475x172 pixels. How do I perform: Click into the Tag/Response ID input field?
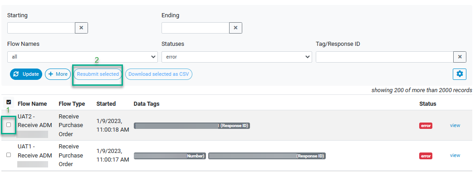pyautogui.click(x=384, y=57)
